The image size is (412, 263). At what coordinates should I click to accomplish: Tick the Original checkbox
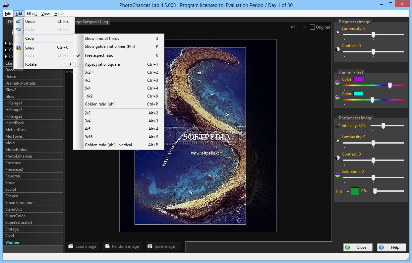tap(312, 27)
